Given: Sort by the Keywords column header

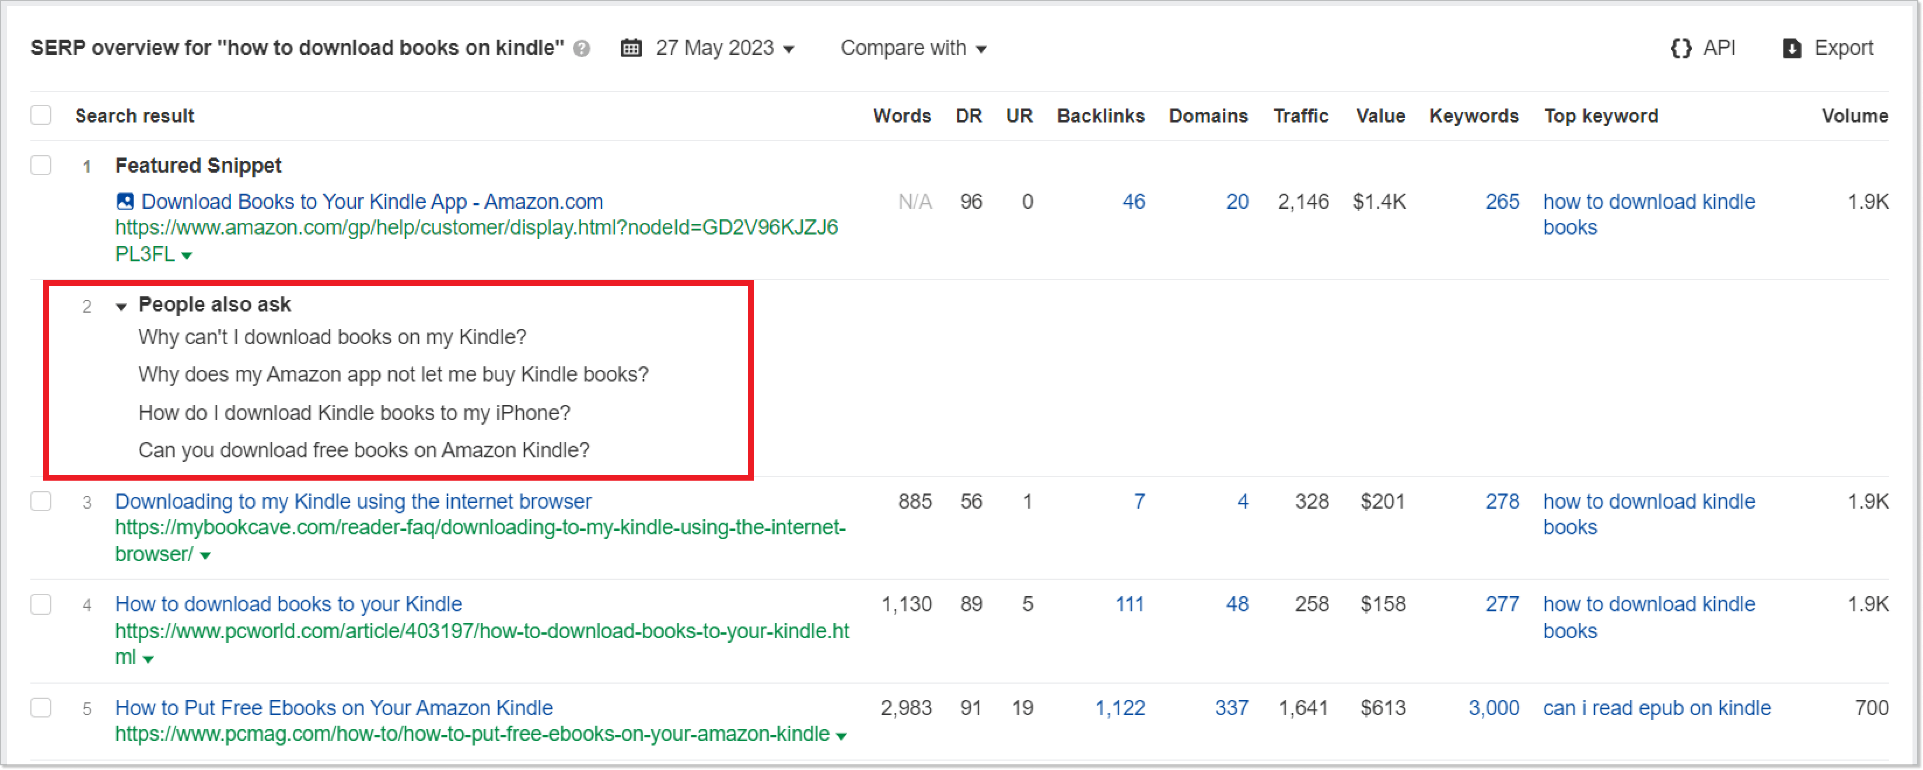Looking at the screenshot, I should pyautogui.click(x=1474, y=116).
